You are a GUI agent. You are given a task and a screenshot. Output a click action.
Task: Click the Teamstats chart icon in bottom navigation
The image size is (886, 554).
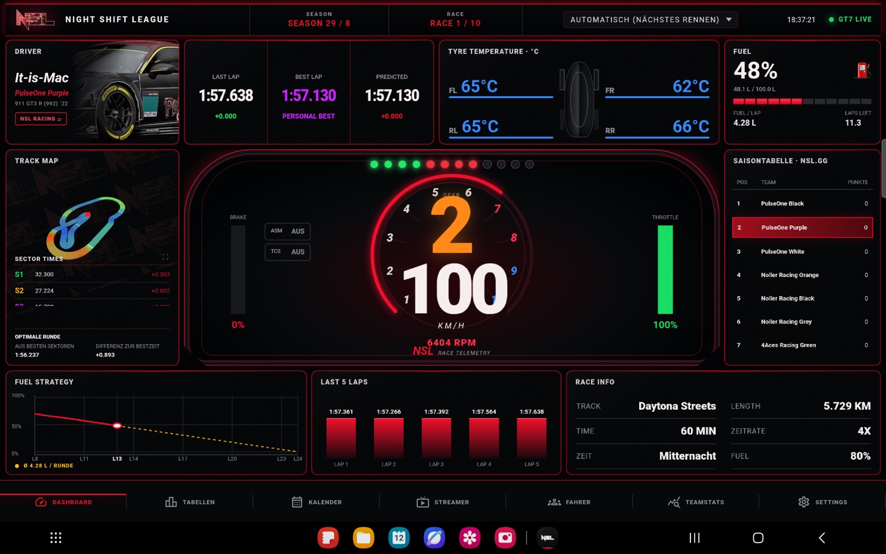(674, 502)
